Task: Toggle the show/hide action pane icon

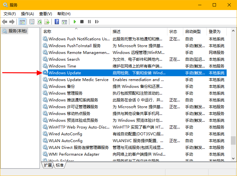Action: pyautogui.click(x=64, y=22)
